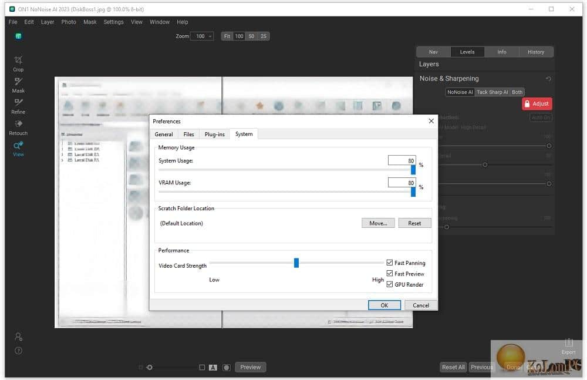The image size is (587, 380).
Task: Switch to the Files preferences tab
Action: [188, 134]
